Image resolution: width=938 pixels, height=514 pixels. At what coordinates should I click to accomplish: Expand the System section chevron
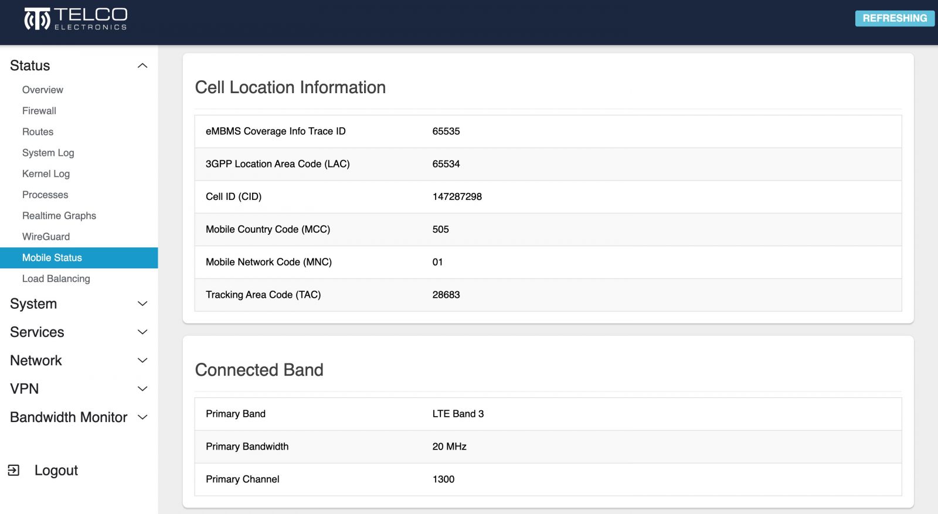point(142,304)
